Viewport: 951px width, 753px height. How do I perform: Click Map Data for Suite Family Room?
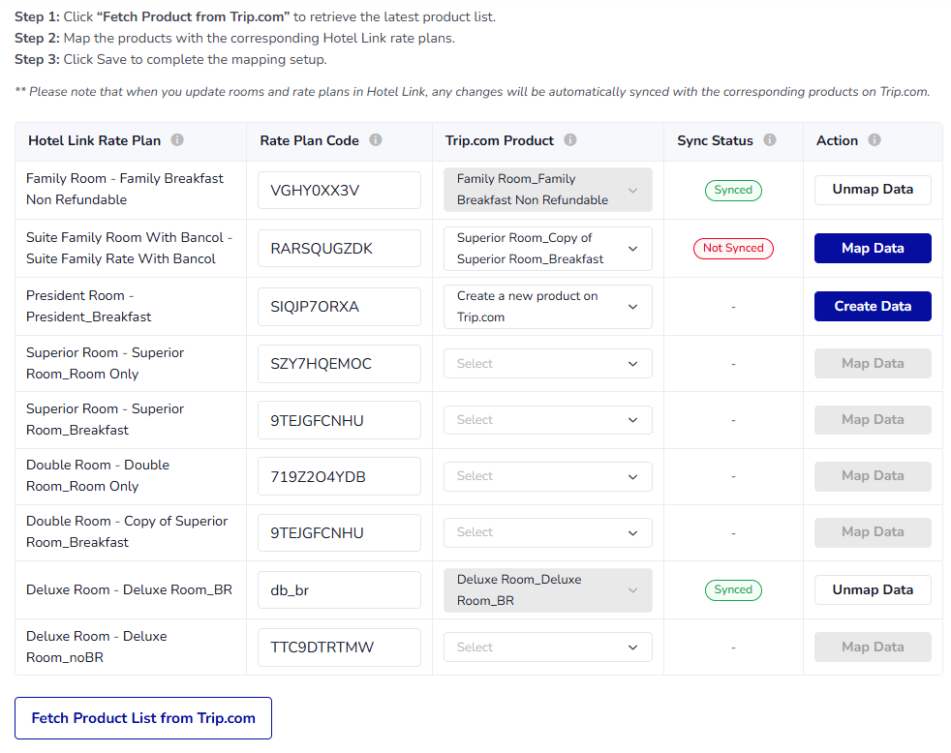pos(873,249)
